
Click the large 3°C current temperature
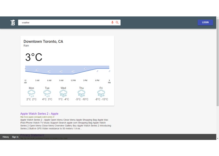[34, 57]
